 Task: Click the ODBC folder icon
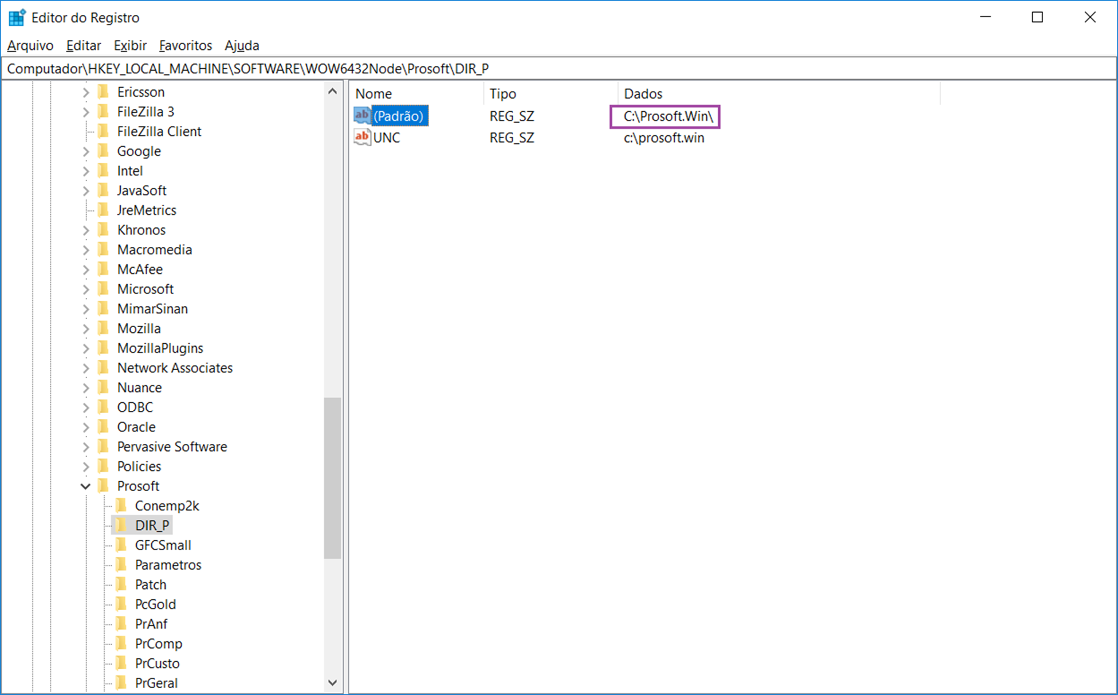coord(104,407)
